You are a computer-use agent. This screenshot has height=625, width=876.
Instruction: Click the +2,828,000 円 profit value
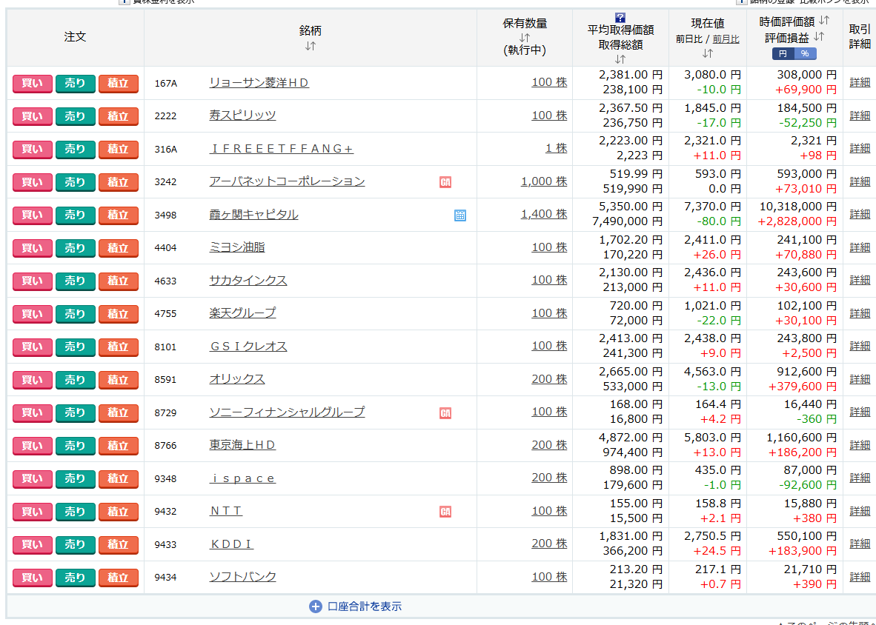(x=797, y=221)
